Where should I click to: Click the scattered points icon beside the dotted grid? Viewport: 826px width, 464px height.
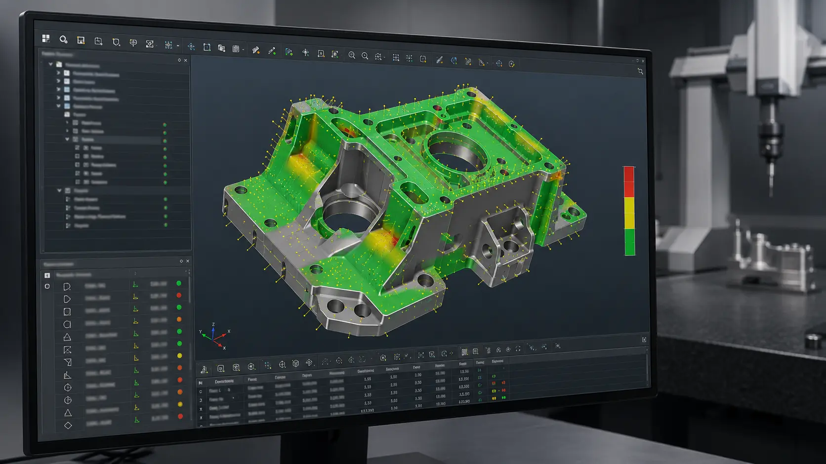coord(410,58)
